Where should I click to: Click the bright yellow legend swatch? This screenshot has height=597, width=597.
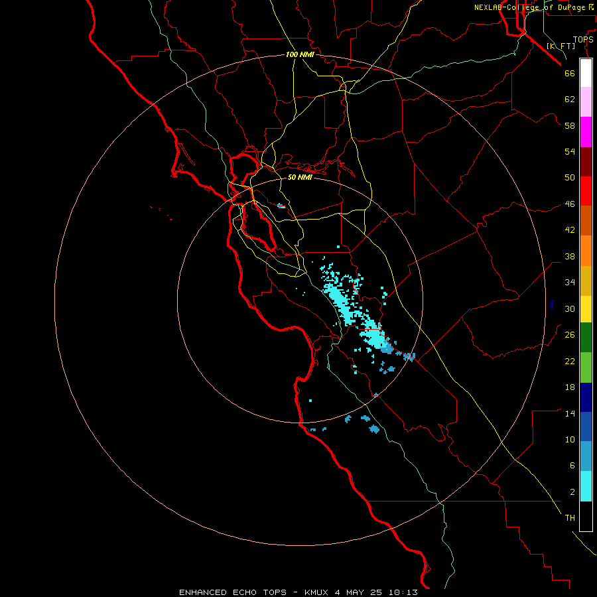click(586, 308)
